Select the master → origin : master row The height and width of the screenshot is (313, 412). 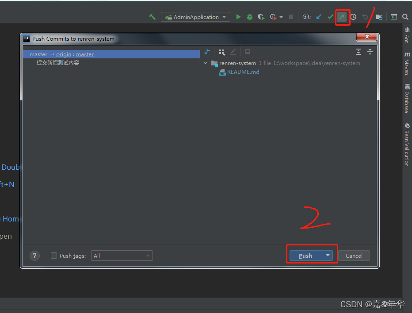pyautogui.click(x=111, y=54)
